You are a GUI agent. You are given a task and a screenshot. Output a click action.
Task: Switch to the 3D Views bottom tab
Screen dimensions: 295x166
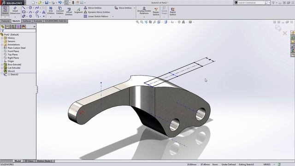pyautogui.click(x=29, y=161)
